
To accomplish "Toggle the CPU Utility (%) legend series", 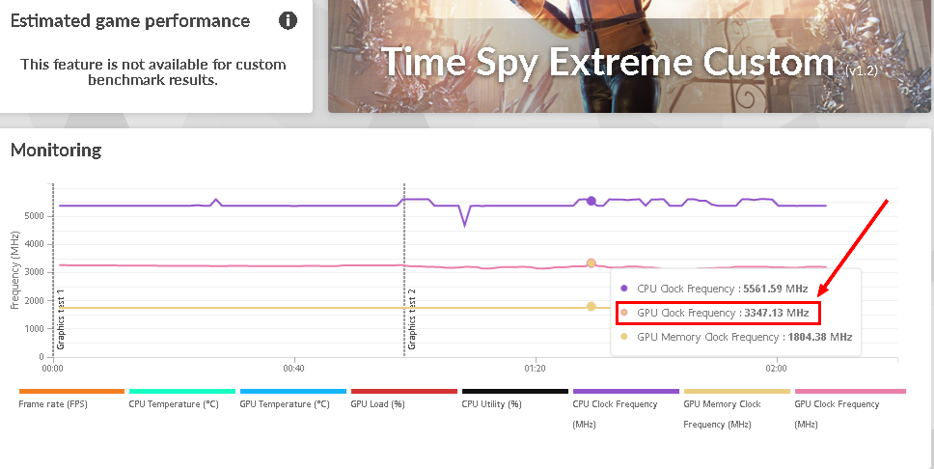I will click(x=514, y=399).
